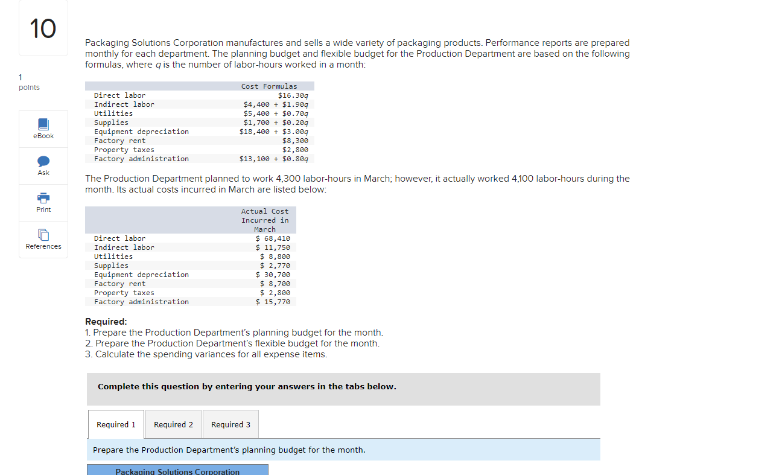Click Direct labor label in Cost Formulas table
782x475 pixels.
point(119,95)
